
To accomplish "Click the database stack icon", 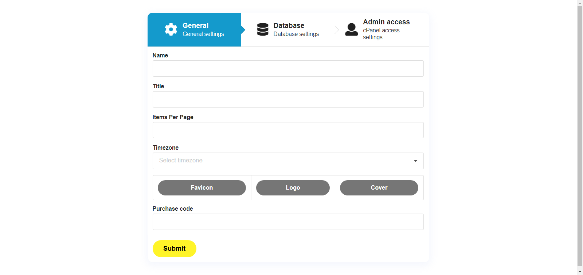I will tap(262, 29).
